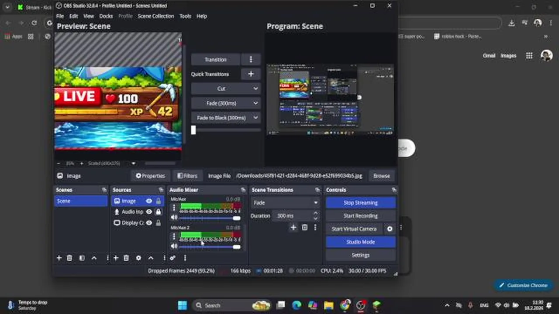Open Google apps grid in Chrome
Viewport: 559px width, 314px height.
point(529,55)
